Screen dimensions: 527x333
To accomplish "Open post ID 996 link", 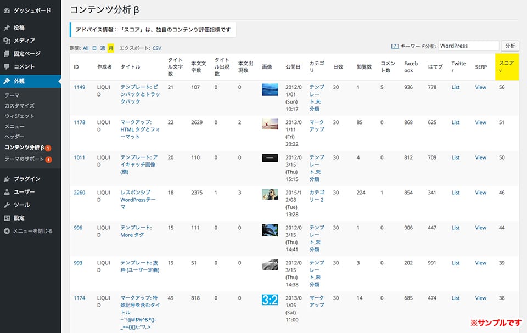I will [78, 228].
